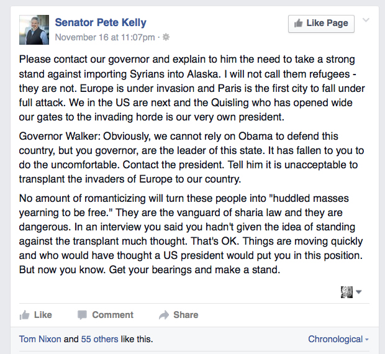Like this post using the Like label
385x354 pixels.
click(43, 315)
